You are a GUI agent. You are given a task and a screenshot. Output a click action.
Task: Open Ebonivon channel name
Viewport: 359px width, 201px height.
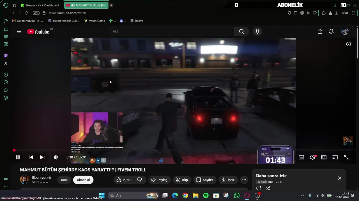coord(40,178)
